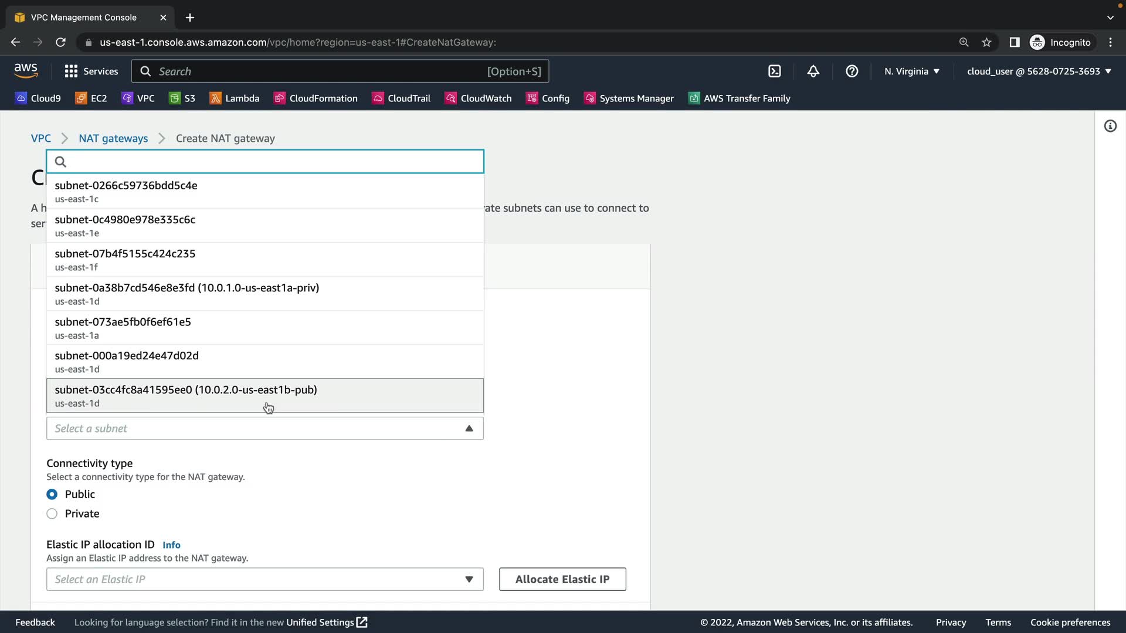Open the N. Virginia region selector
Screen dimensions: 1126x633
[x=911, y=72]
